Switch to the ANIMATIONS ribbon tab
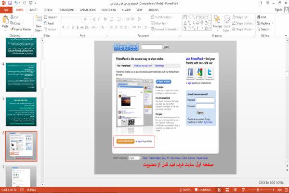289x193 pixels. tap(88, 10)
